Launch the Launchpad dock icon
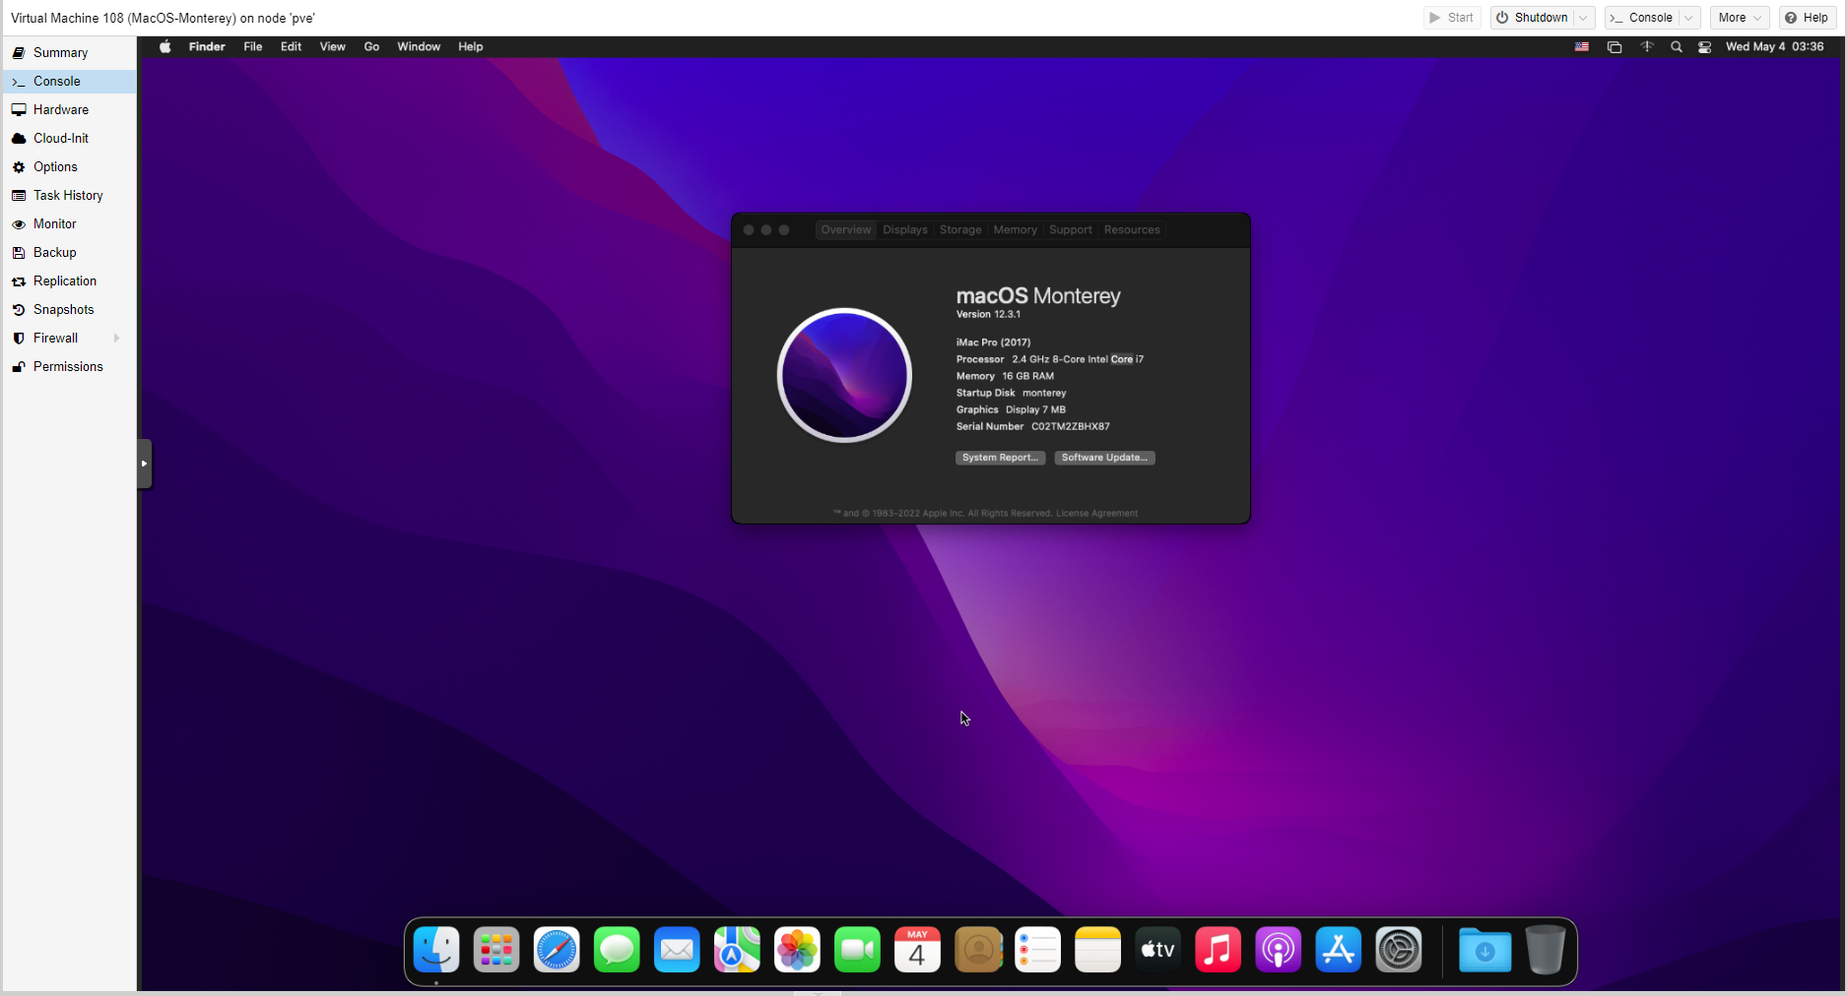This screenshot has width=1847, height=996. pyautogui.click(x=496, y=951)
